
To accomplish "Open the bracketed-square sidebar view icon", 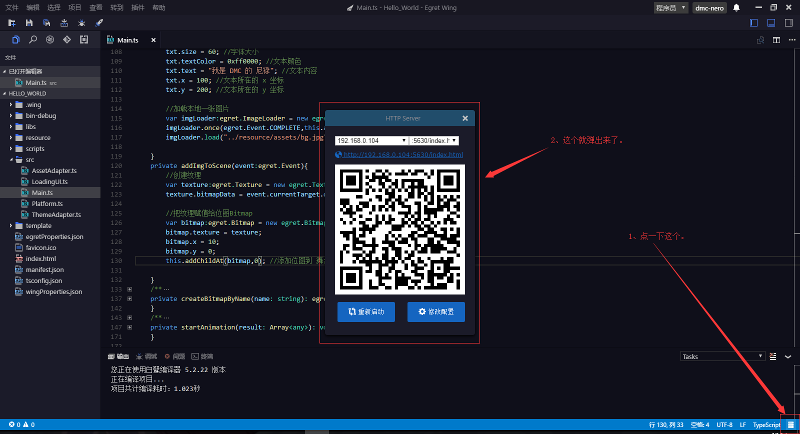I will [84, 39].
